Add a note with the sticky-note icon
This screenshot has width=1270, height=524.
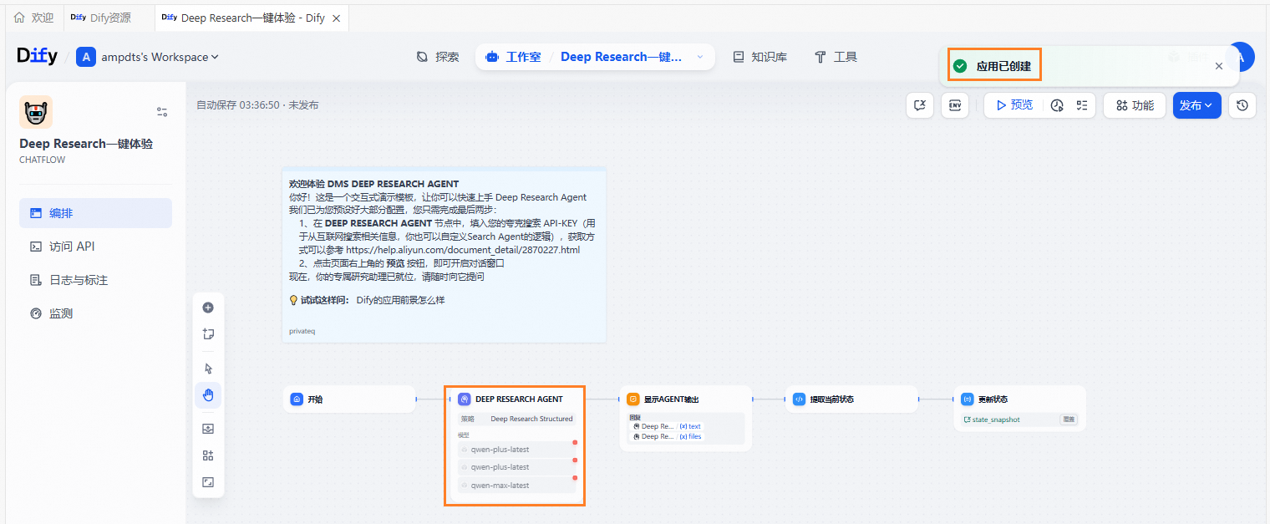pyautogui.click(x=208, y=334)
